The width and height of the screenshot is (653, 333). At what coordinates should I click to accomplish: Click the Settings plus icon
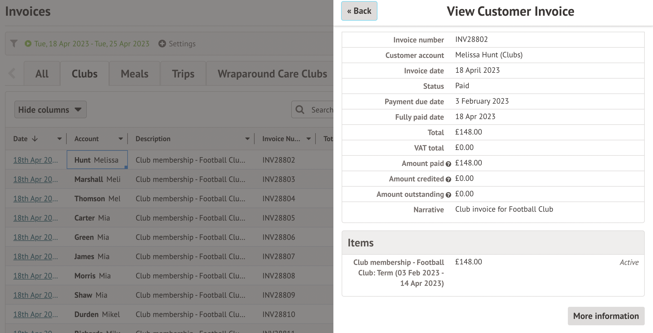tap(162, 44)
